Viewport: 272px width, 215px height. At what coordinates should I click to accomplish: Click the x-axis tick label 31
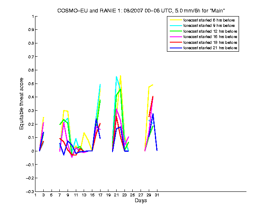[157, 196]
